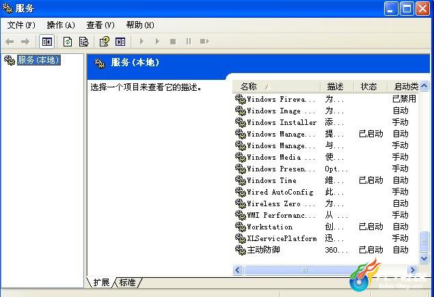Open the 文件(F) menu
Image resolution: width=434 pixels, height=297 pixels.
tap(21, 25)
